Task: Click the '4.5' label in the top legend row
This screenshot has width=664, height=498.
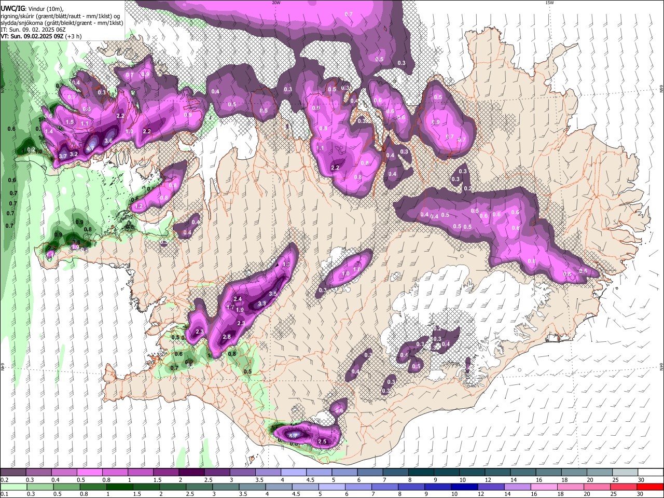Action: [310, 480]
